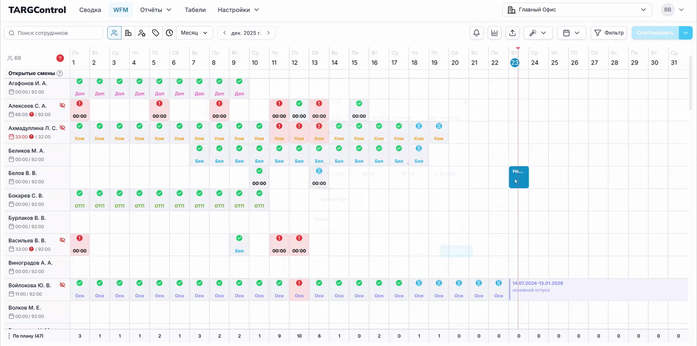697x346 pixels.
Task: Open the bar chart statistics view
Action: [x=494, y=33]
